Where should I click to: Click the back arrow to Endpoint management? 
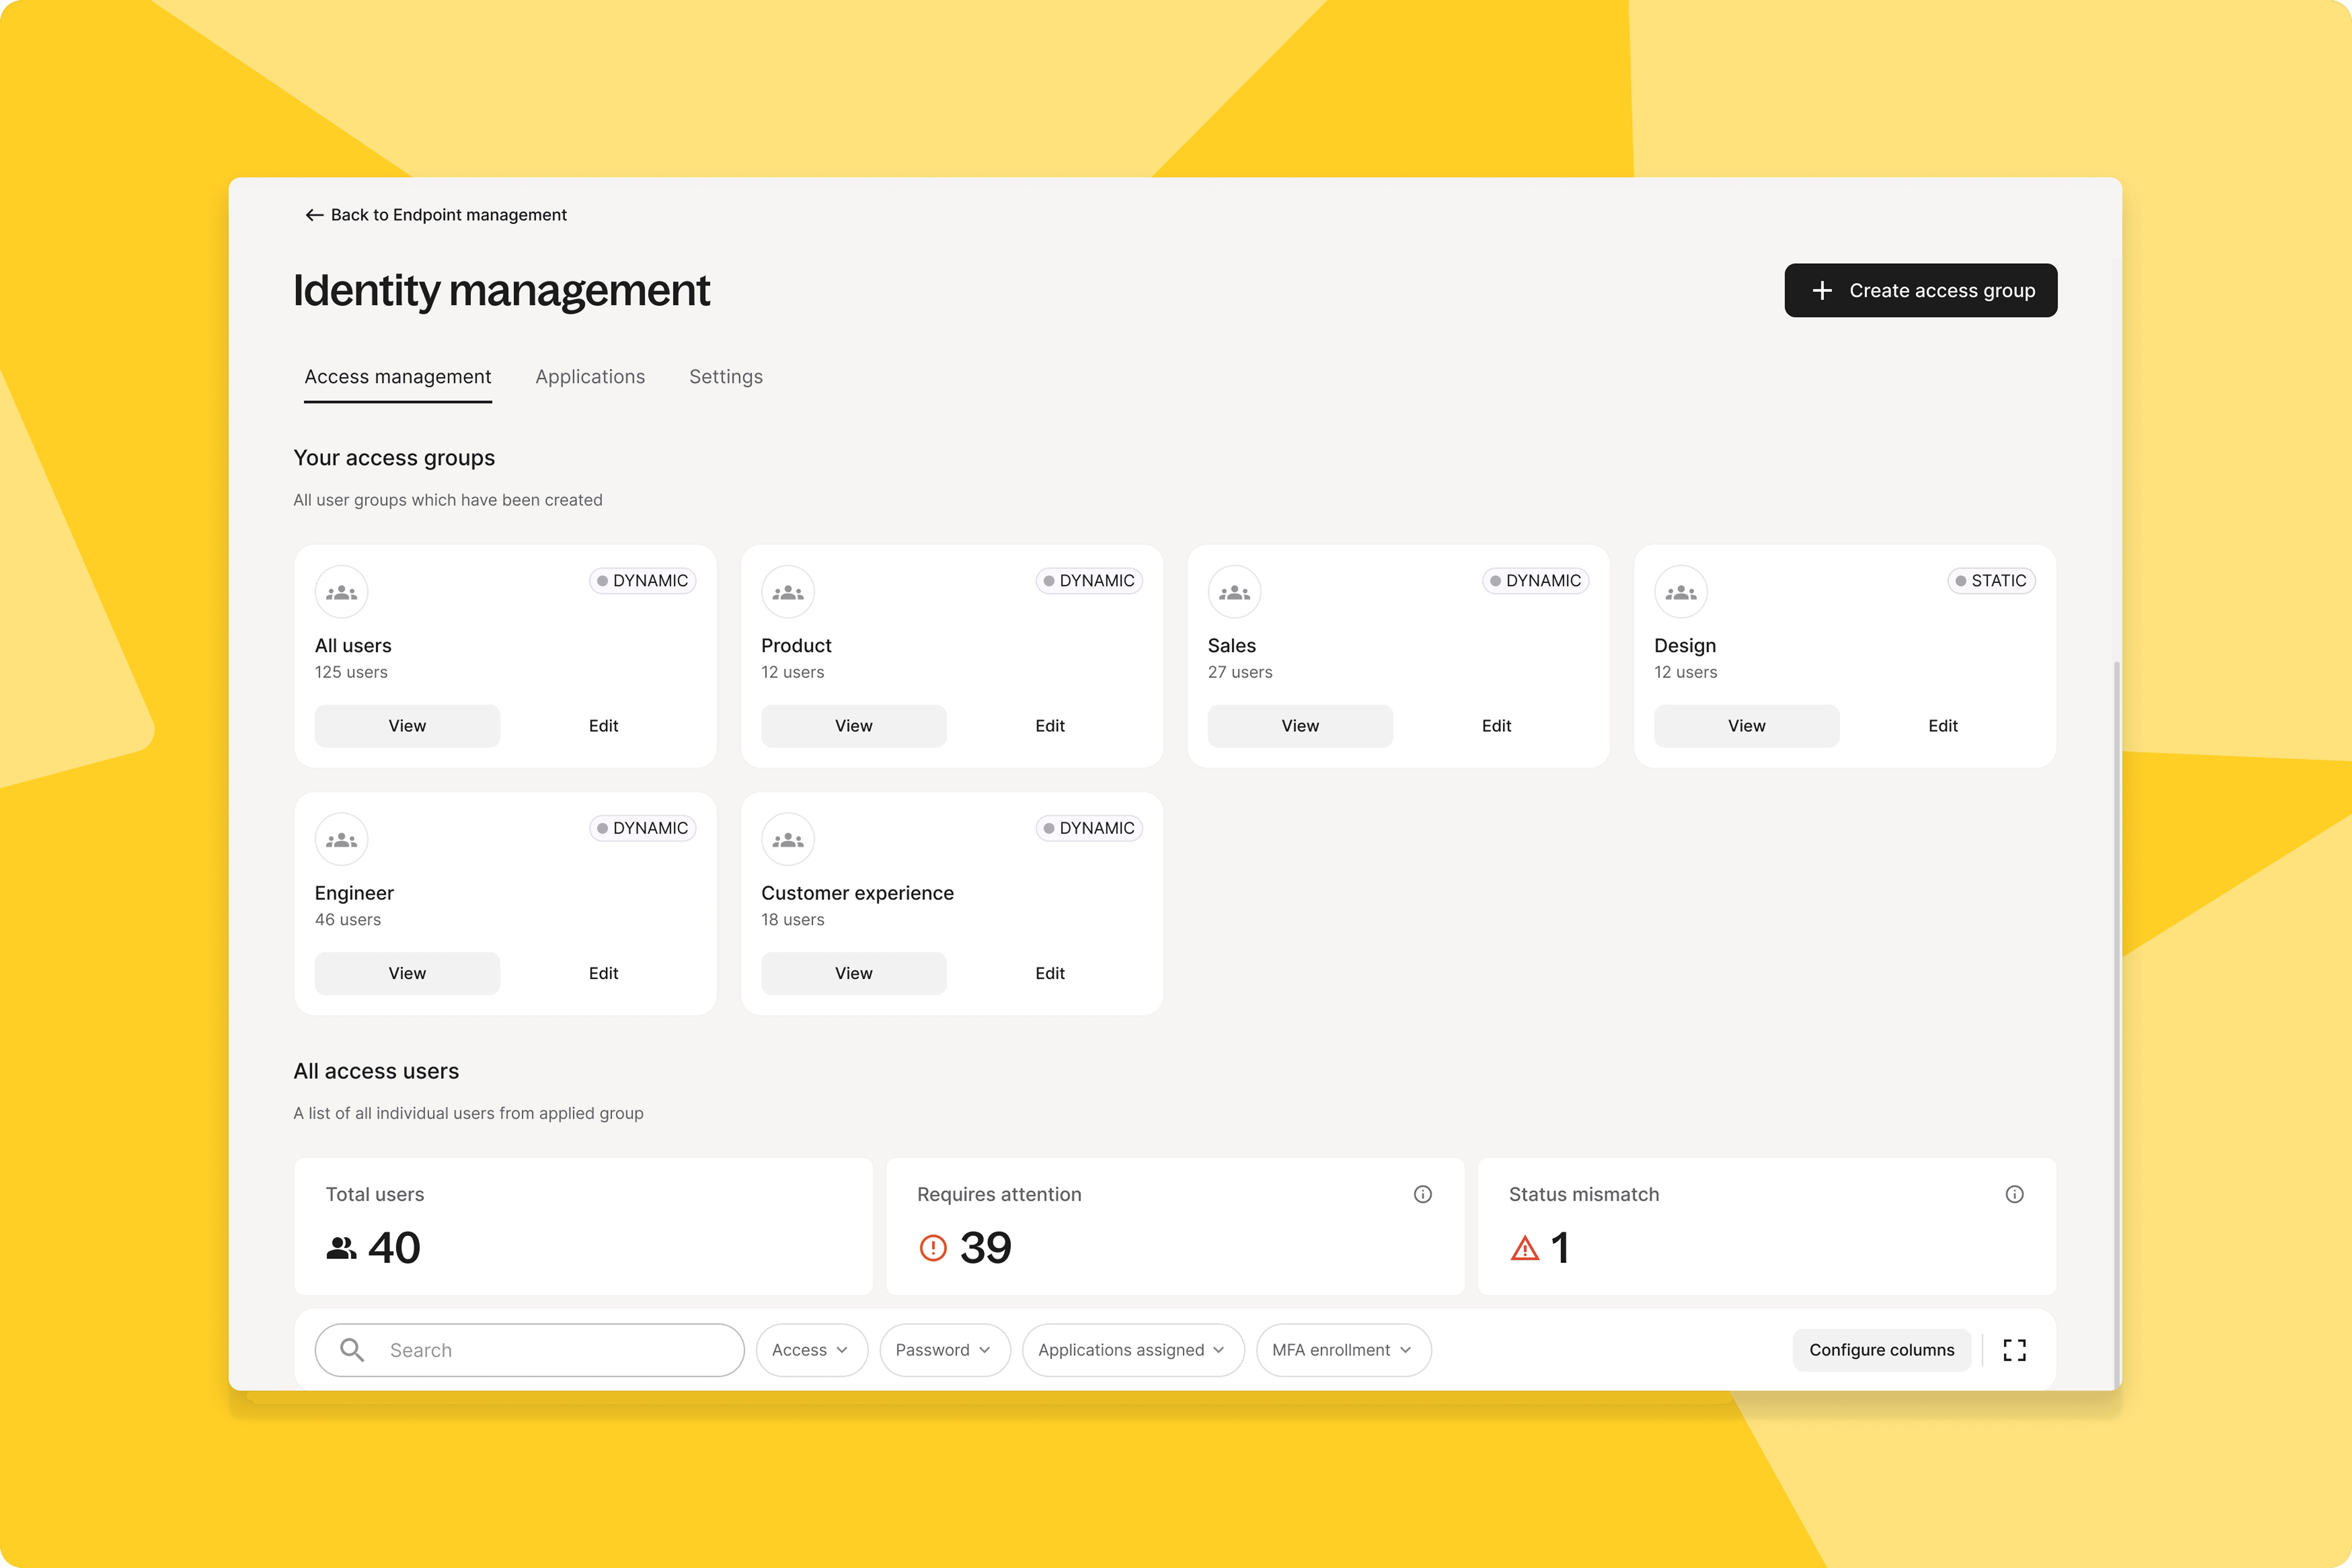[314, 215]
